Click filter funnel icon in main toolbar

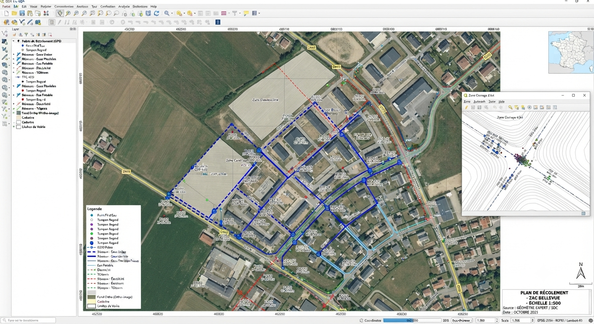pos(235,13)
